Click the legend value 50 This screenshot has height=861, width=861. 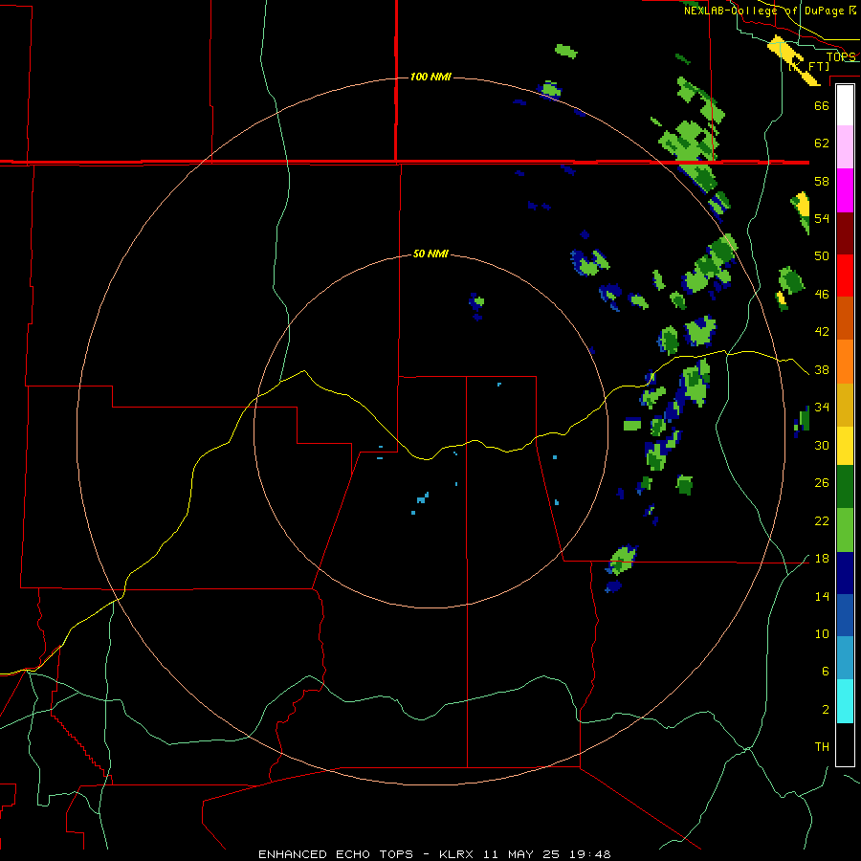[x=822, y=255]
